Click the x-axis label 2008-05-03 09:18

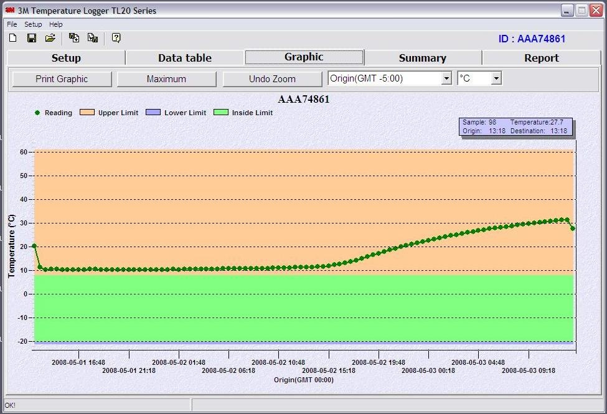click(529, 370)
